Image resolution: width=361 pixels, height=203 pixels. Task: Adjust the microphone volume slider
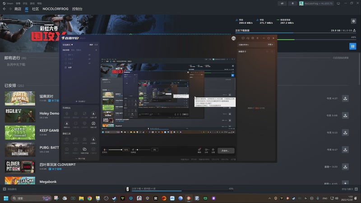pyautogui.click(x=116, y=150)
